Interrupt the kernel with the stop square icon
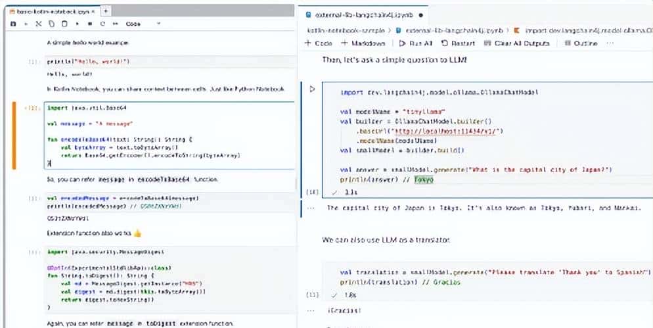This screenshot has width=653, height=328. [x=89, y=24]
